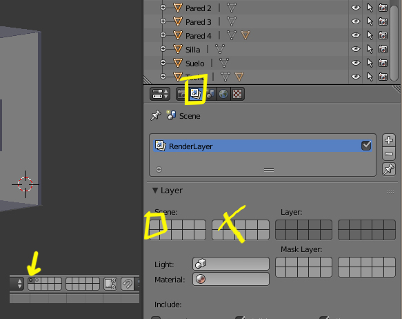This screenshot has width=402, height=319.
Task: Toggle renderability of Silla camera icon
Action: click(x=383, y=49)
